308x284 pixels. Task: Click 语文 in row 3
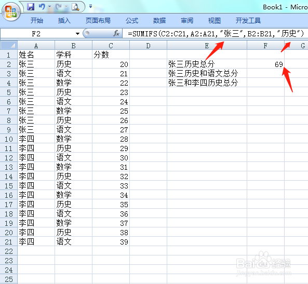pos(73,73)
